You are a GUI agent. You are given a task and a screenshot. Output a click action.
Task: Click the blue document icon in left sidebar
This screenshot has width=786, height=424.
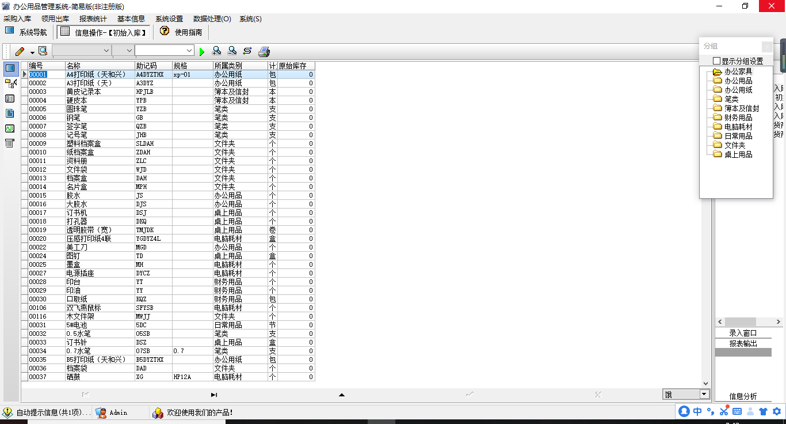point(10,113)
